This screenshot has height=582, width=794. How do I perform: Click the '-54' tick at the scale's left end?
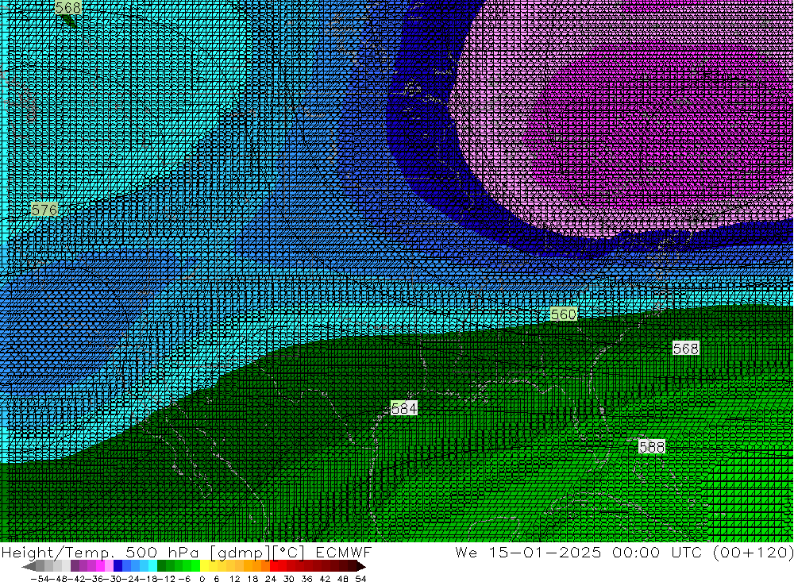click(x=40, y=579)
